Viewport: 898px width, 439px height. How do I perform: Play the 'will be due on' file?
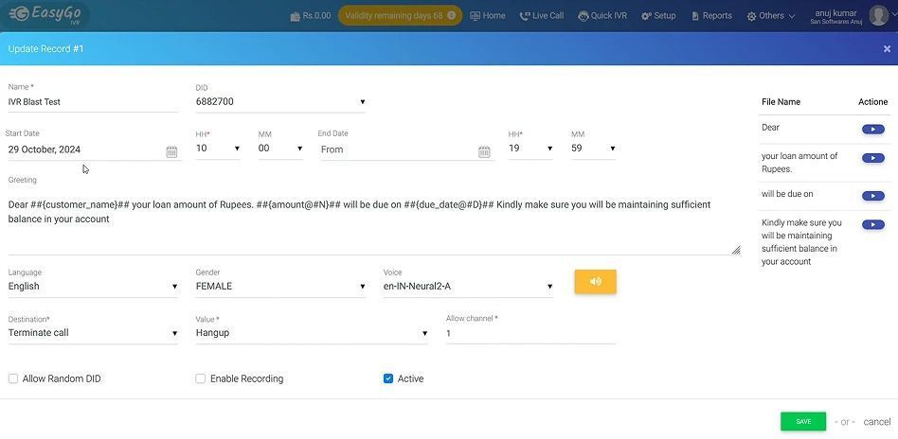(x=872, y=196)
